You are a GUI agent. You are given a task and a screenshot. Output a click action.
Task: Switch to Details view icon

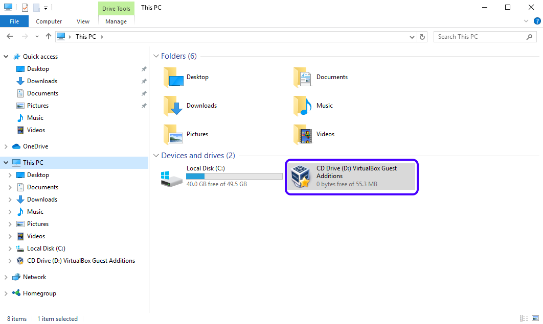tap(524, 318)
